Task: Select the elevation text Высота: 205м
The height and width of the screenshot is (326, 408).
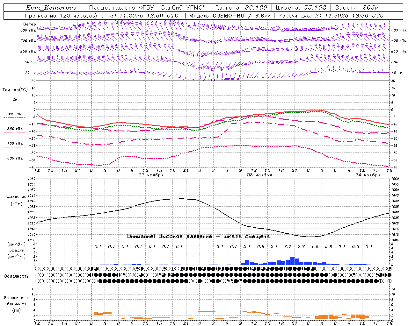Action: [x=357, y=8]
